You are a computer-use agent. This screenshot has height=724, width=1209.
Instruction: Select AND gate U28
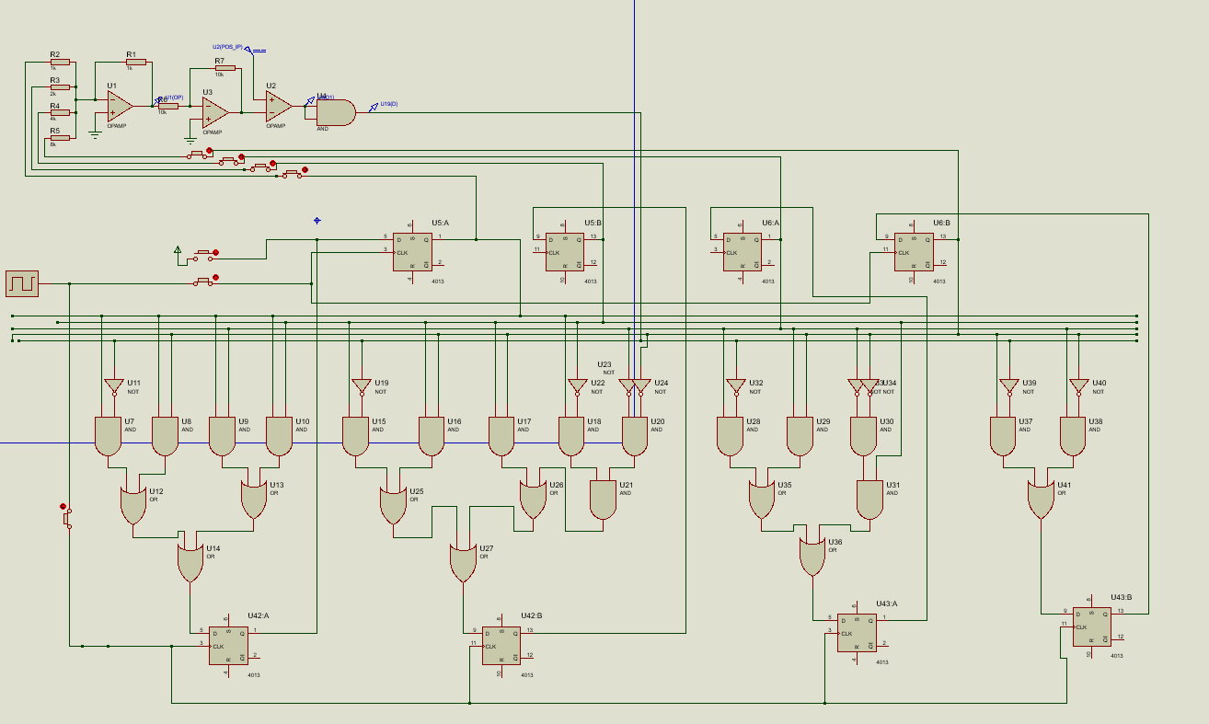pyautogui.click(x=730, y=436)
